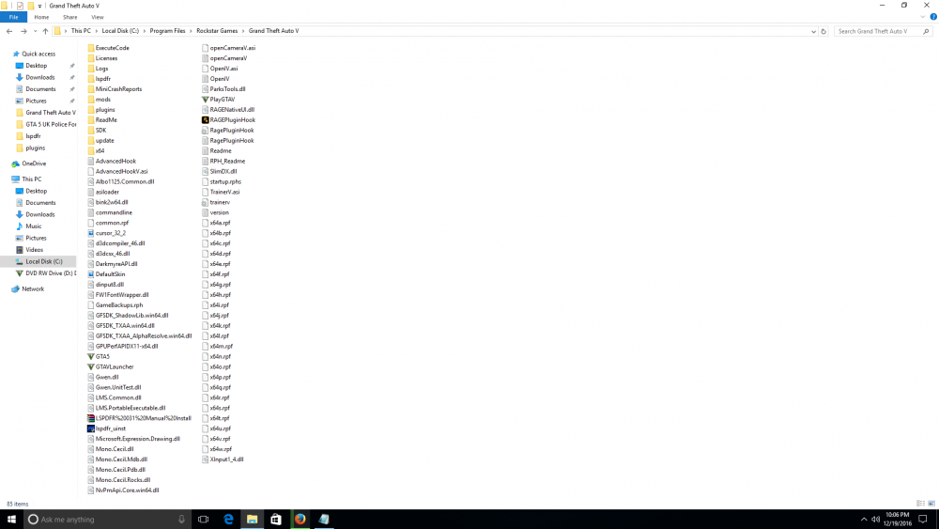Select Quick access in the navigation pane
Viewport: 939px width, 529px height.
(x=38, y=54)
